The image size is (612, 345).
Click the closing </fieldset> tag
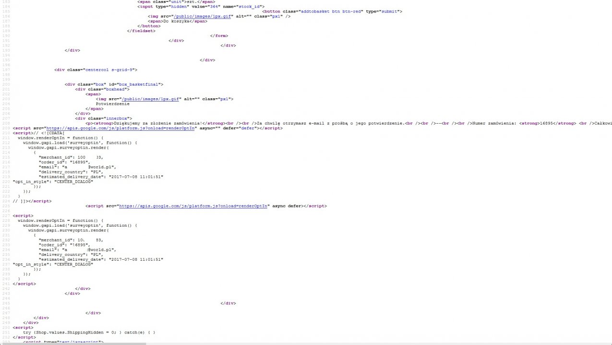pyautogui.click(x=141, y=31)
